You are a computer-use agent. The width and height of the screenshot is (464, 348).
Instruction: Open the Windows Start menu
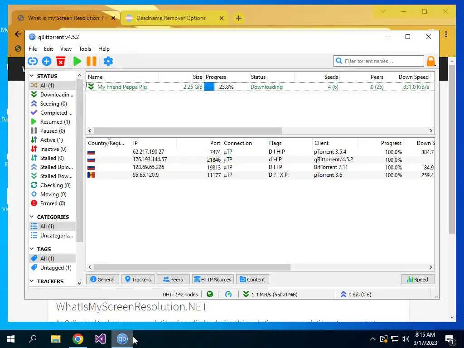[x=11, y=339]
